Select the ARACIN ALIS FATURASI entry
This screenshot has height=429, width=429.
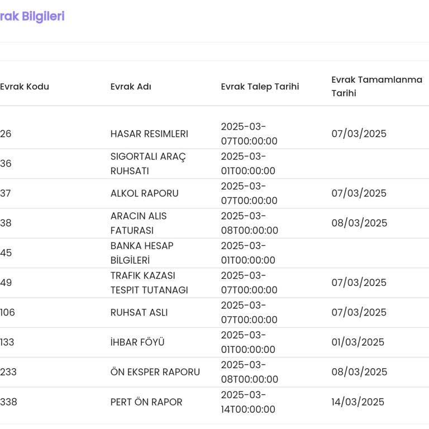click(139, 223)
